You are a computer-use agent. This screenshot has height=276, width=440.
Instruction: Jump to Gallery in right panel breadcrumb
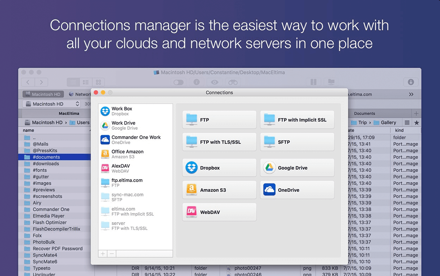[385, 122]
